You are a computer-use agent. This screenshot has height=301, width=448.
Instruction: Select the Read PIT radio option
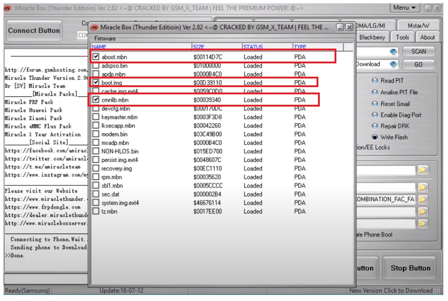pyautogui.click(x=375, y=81)
